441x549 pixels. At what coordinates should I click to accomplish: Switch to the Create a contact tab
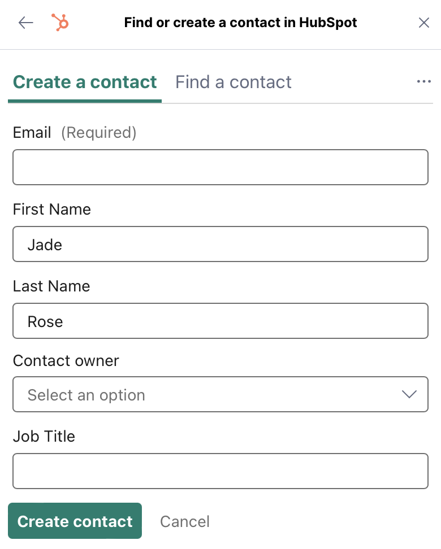(x=84, y=82)
